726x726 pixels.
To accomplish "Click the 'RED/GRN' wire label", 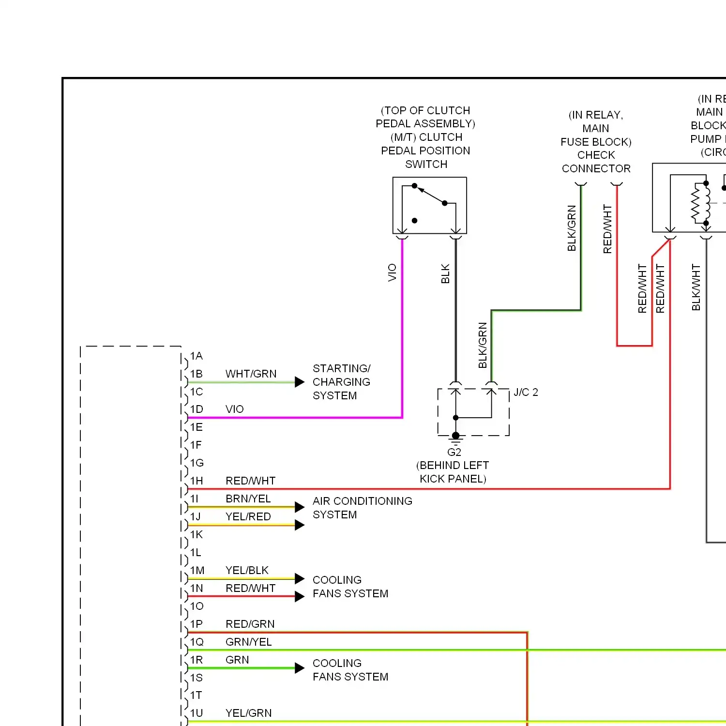I will pyautogui.click(x=250, y=624).
